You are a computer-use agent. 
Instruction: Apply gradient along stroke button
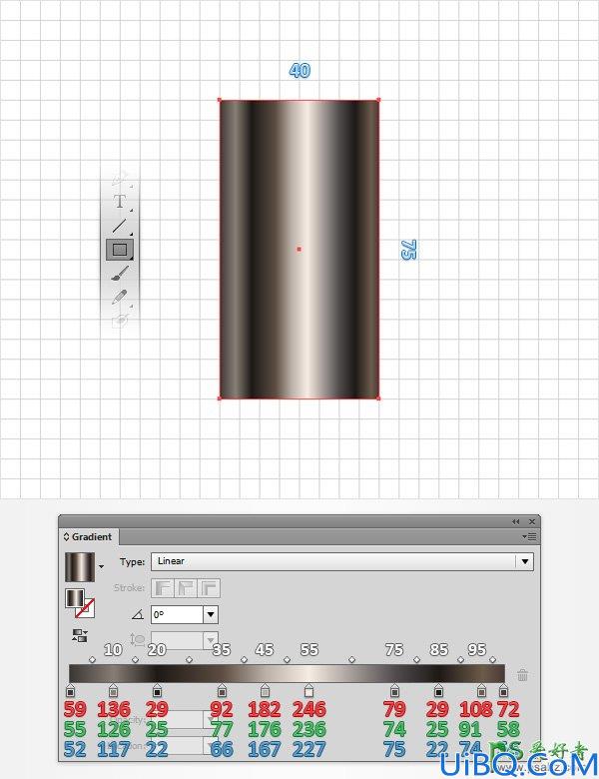click(x=186, y=588)
